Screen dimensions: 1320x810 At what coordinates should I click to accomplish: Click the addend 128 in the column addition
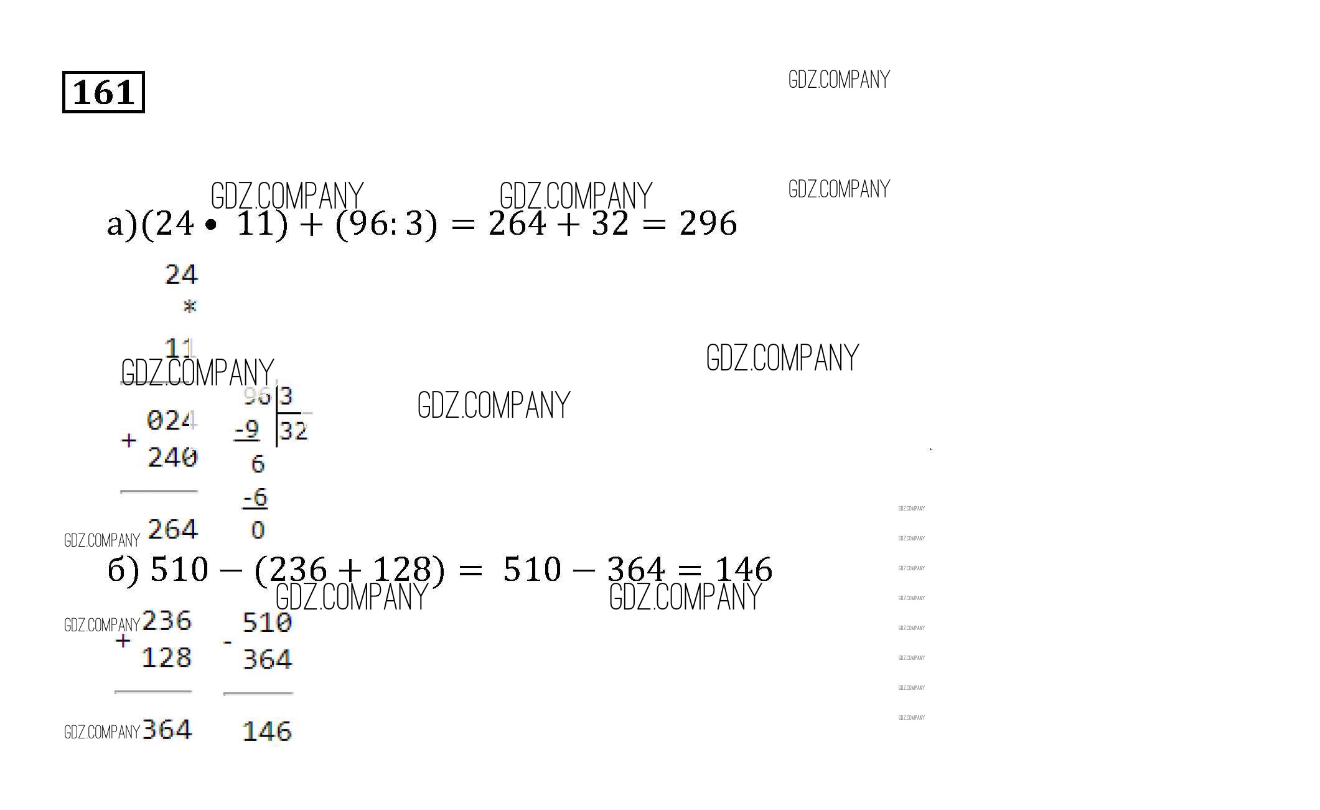coord(167,657)
